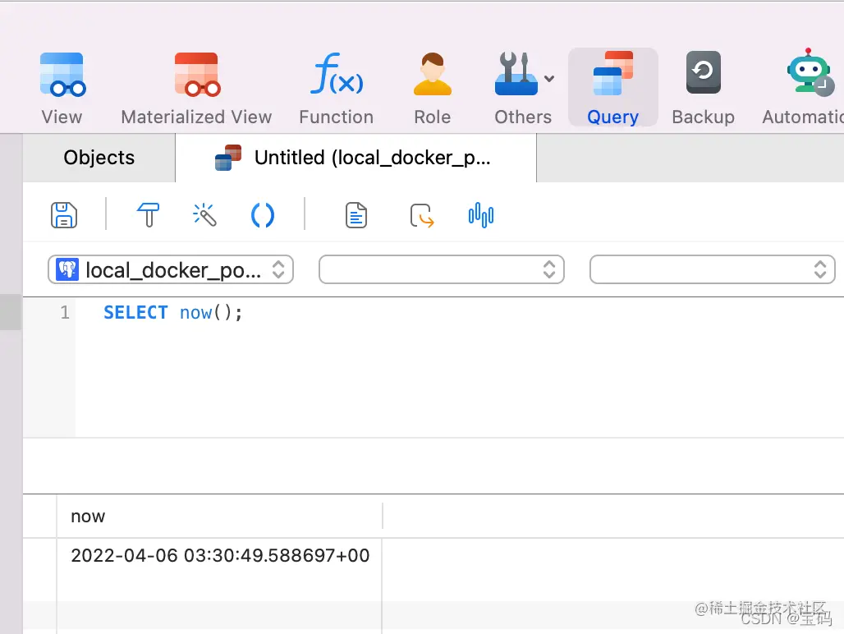This screenshot has width=844, height=634.
Task: Open the database selection dropdown
Action: (x=441, y=269)
